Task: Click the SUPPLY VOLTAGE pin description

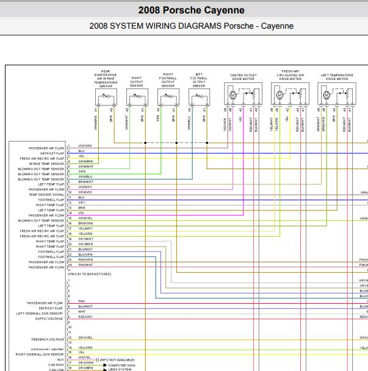Action: 49,319
